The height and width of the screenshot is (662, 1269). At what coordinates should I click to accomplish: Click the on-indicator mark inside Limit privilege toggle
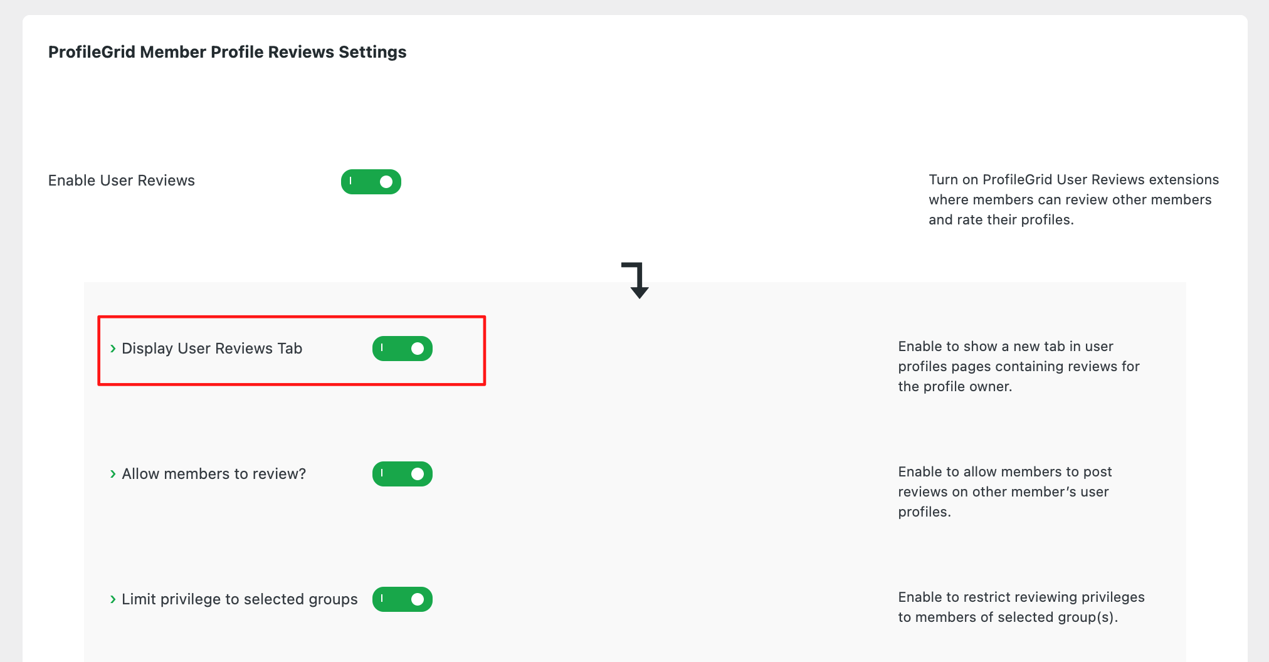382,599
